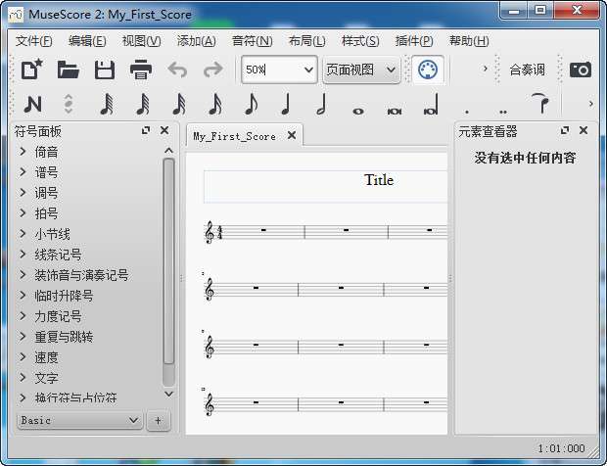Save the score with floppy disk icon
This screenshot has width=607, height=466.
coord(104,70)
